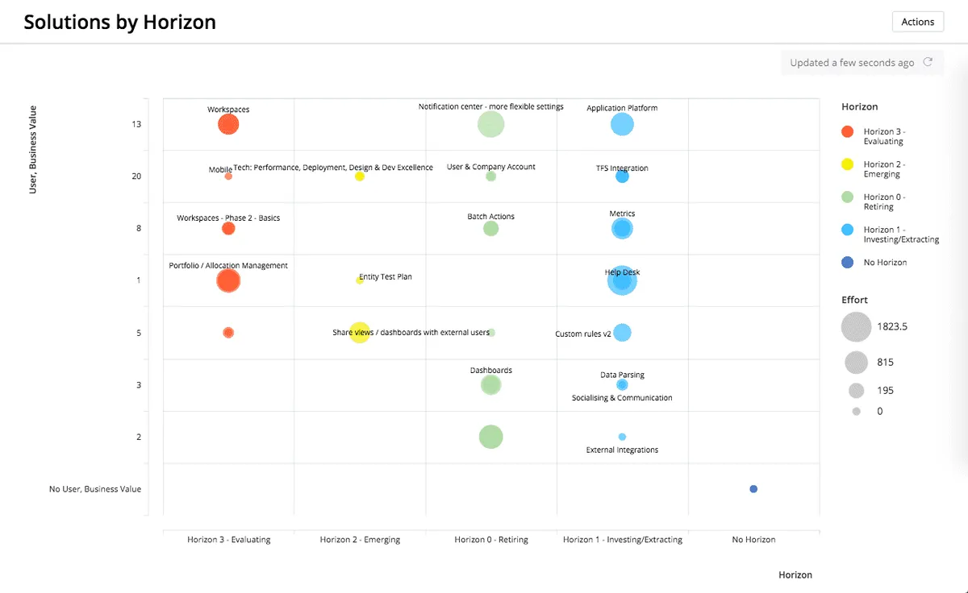Select the Notification center bubble
Image resolution: width=968 pixels, height=593 pixels.
tap(490, 124)
